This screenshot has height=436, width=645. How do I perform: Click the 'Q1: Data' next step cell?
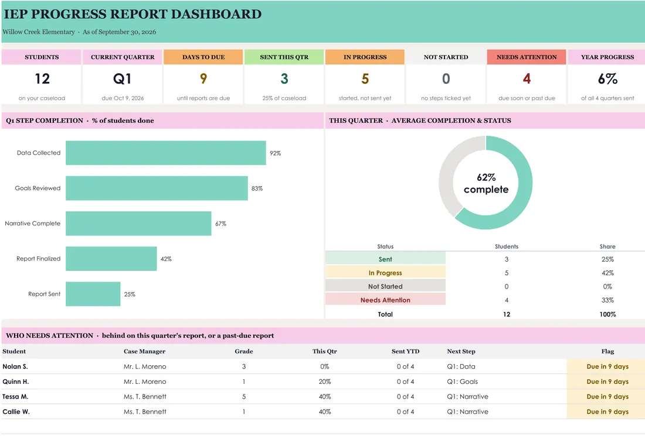pos(461,366)
